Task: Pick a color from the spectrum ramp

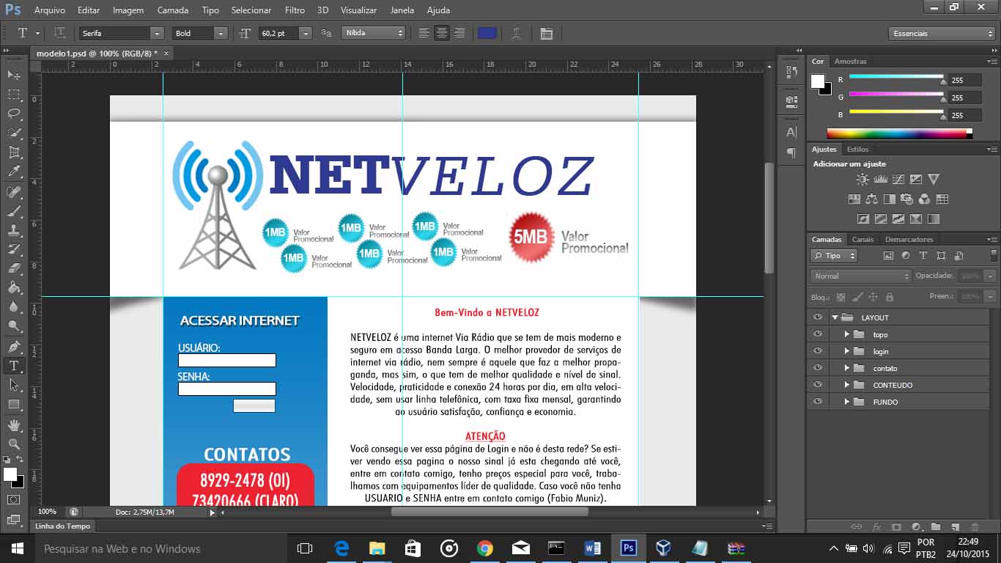Action: pyautogui.click(x=899, y=133)
